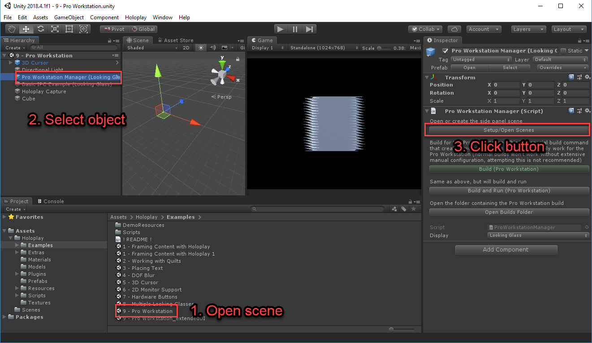This screenshot has width=592, height=343.
Task: Click the Step frame button
Action: tap(309, 29)
